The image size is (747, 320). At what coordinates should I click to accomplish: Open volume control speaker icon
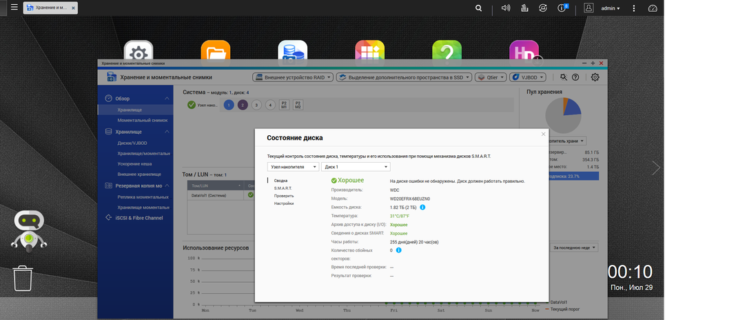[x=506, y=8]
